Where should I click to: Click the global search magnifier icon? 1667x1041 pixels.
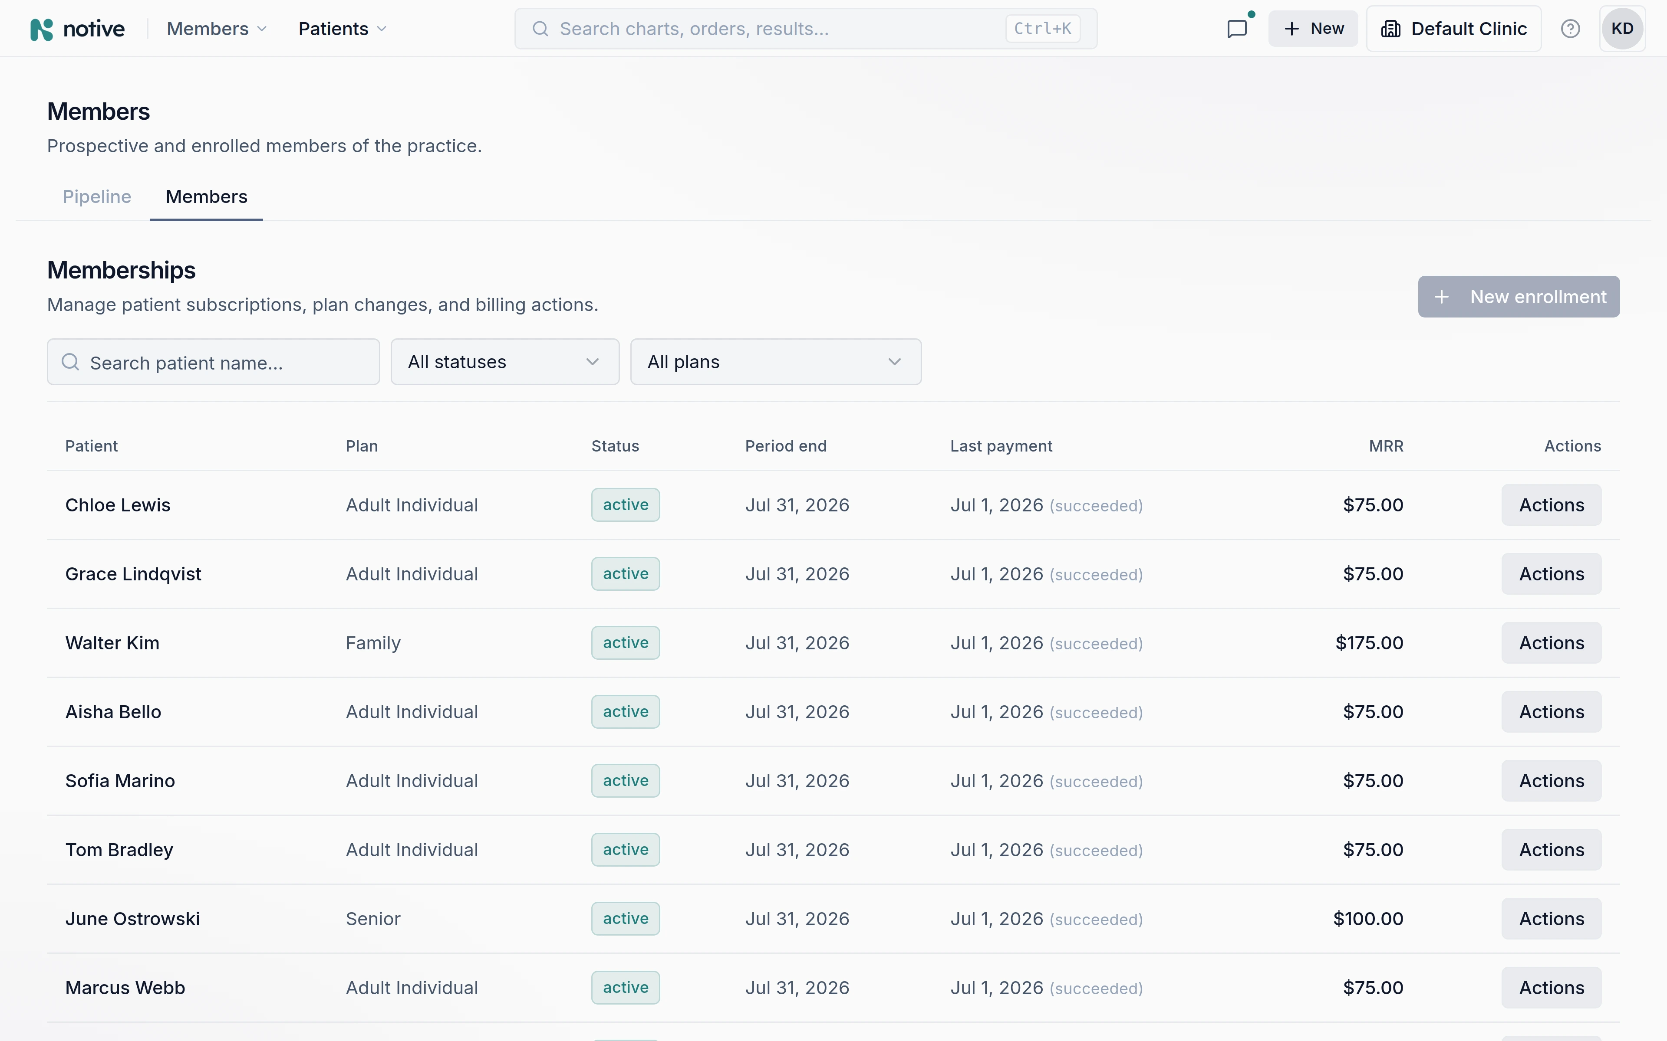point(541,29)
